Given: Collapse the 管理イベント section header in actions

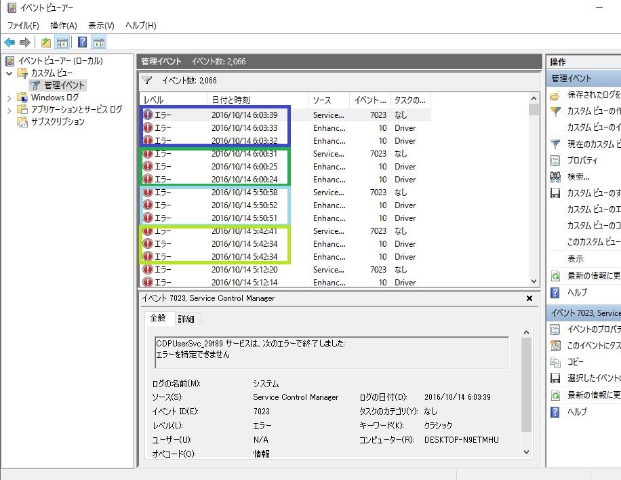Looking at the screenshot, I should pyautogui.click(x=584, y=79).
